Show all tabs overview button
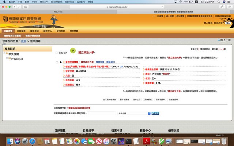234x146 pixels. (x=230, y=7)
